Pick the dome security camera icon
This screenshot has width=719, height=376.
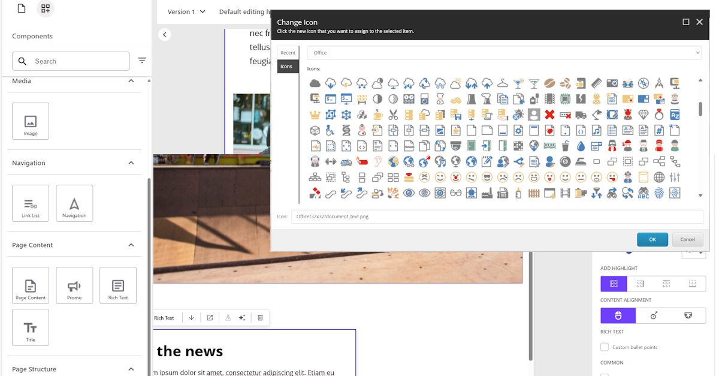456,146
